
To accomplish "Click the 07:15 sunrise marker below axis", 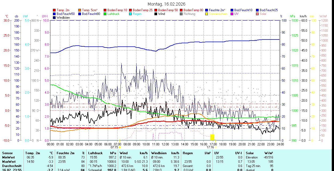I will (x=114, y=147).
